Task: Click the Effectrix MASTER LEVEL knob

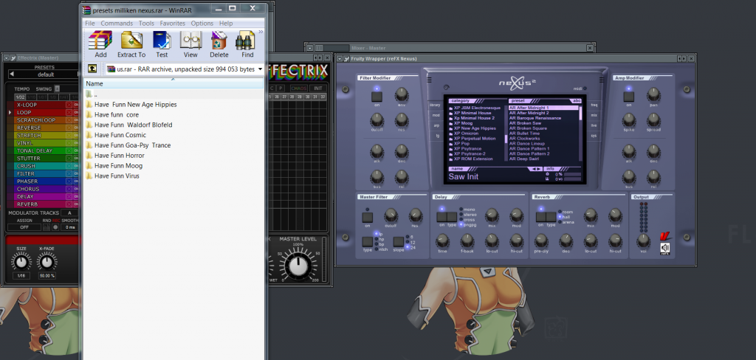Action: tap(298, 266)
